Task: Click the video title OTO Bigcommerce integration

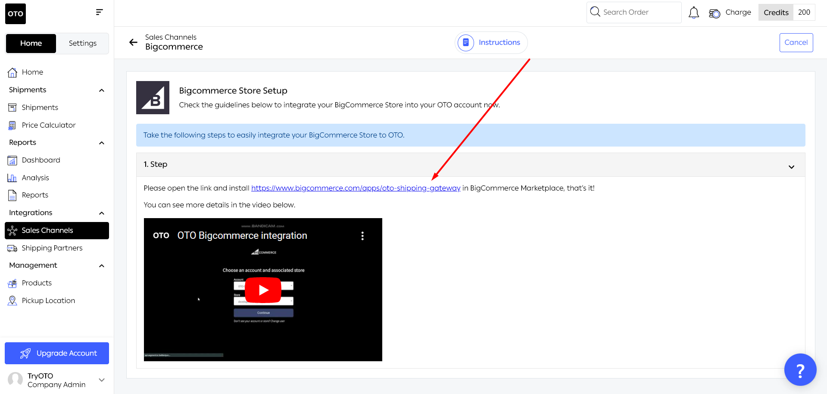Action: click(x=242, y=236)
